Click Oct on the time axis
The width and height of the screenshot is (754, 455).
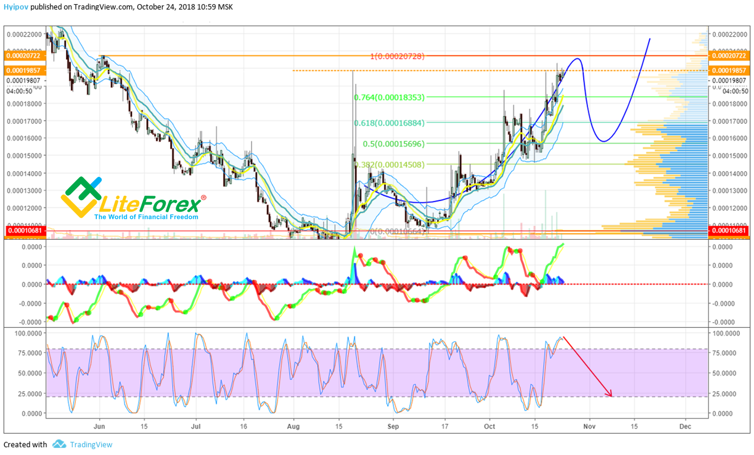pyautogui.click(x=489, y=426)
